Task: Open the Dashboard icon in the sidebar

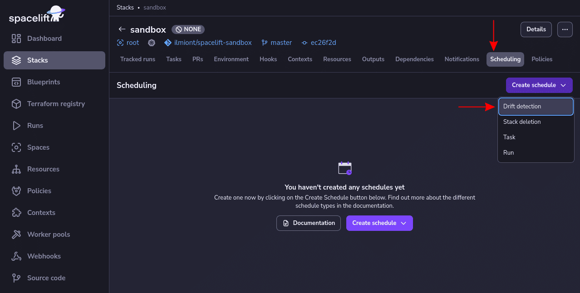Action: point(16,39)
